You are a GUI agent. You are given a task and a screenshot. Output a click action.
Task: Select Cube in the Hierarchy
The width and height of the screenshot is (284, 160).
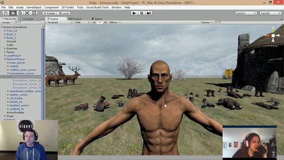(x=10, y=45)
